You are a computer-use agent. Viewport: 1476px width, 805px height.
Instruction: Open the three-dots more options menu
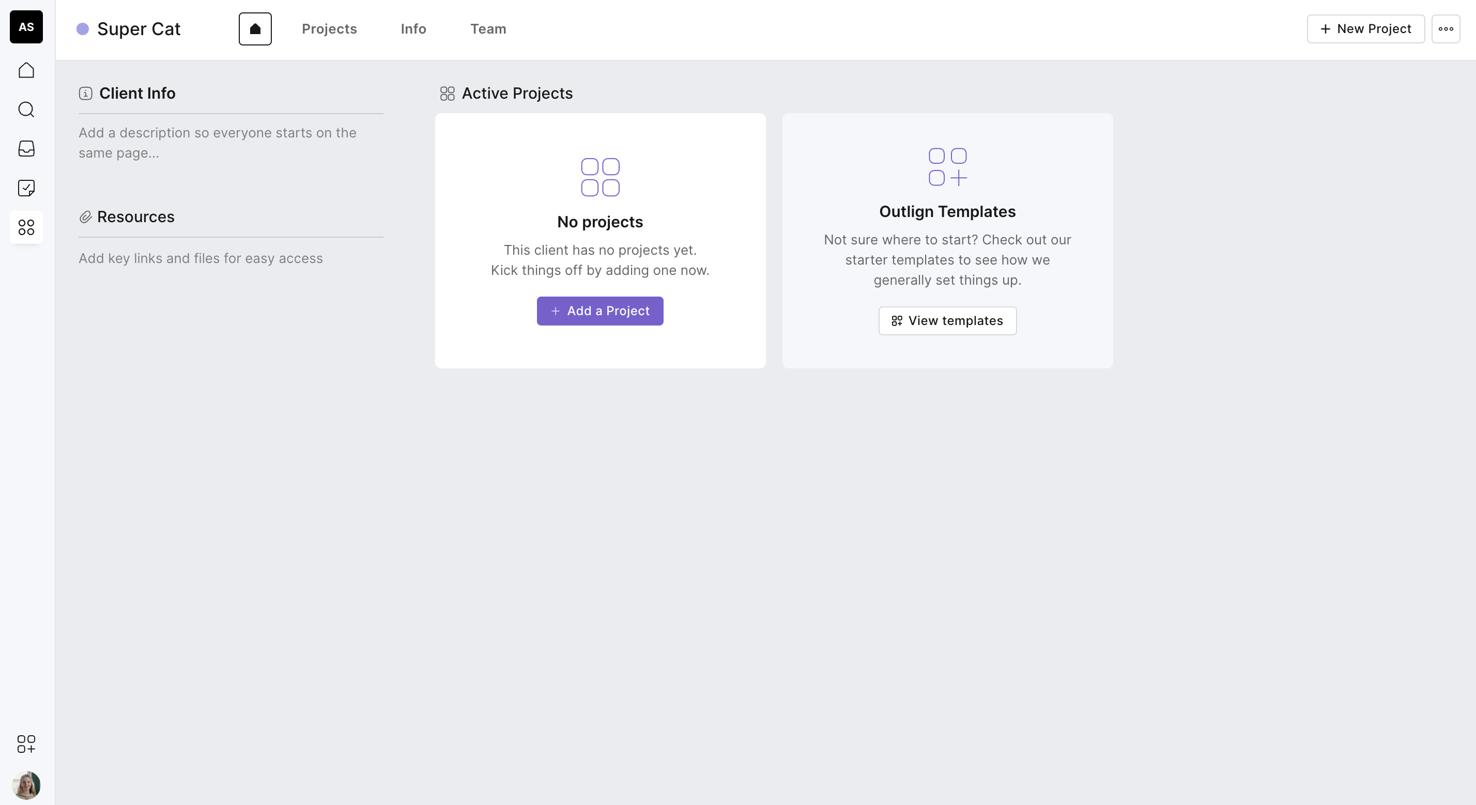tap(1445, 28)
